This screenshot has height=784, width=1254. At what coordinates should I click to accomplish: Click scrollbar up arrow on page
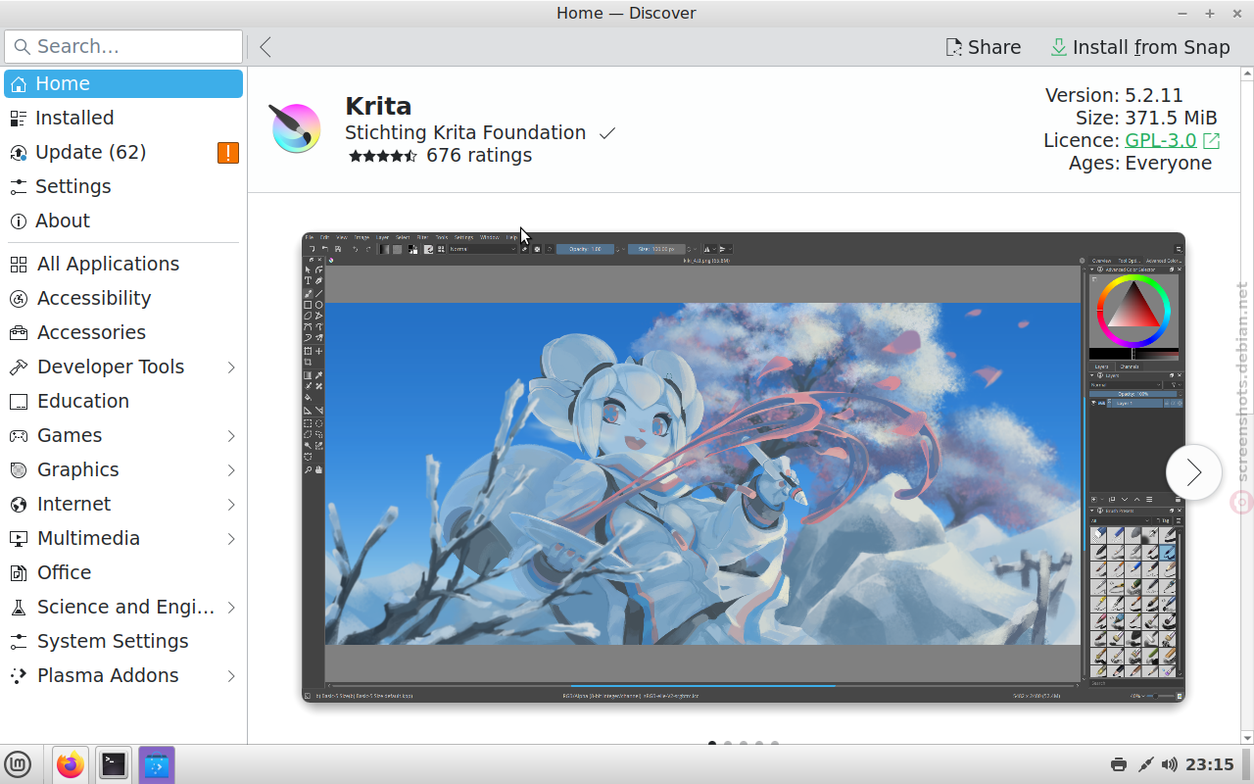(1246, 73)
